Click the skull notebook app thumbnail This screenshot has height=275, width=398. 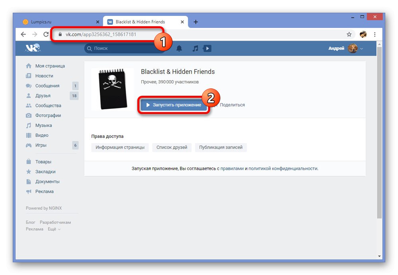pyautogui.click(x=113, y=89)
